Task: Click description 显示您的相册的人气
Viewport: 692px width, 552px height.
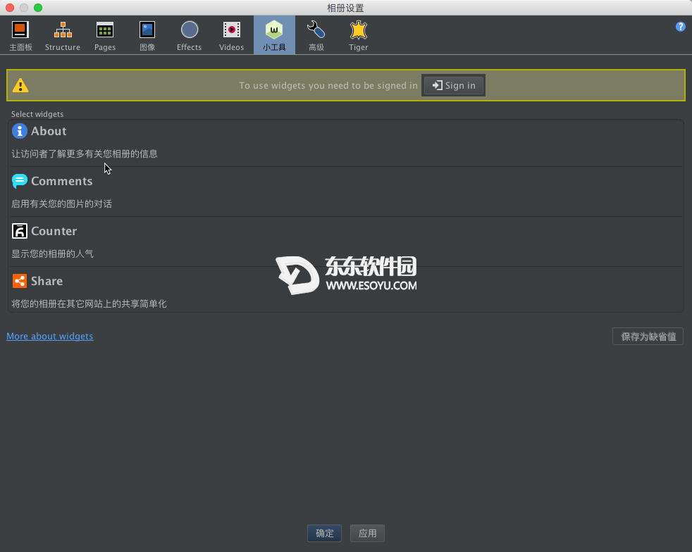Action: (52, 254)
